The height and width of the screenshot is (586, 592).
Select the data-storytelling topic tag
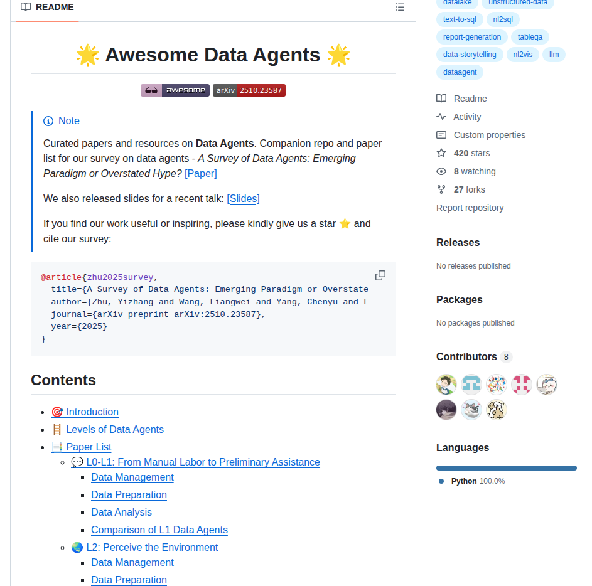pos(469,55)
